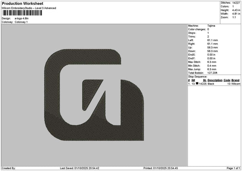This screenshot has height=171, width=242.
Task: Click the 'Wilcom' brand cell
Action: point(236,84)
